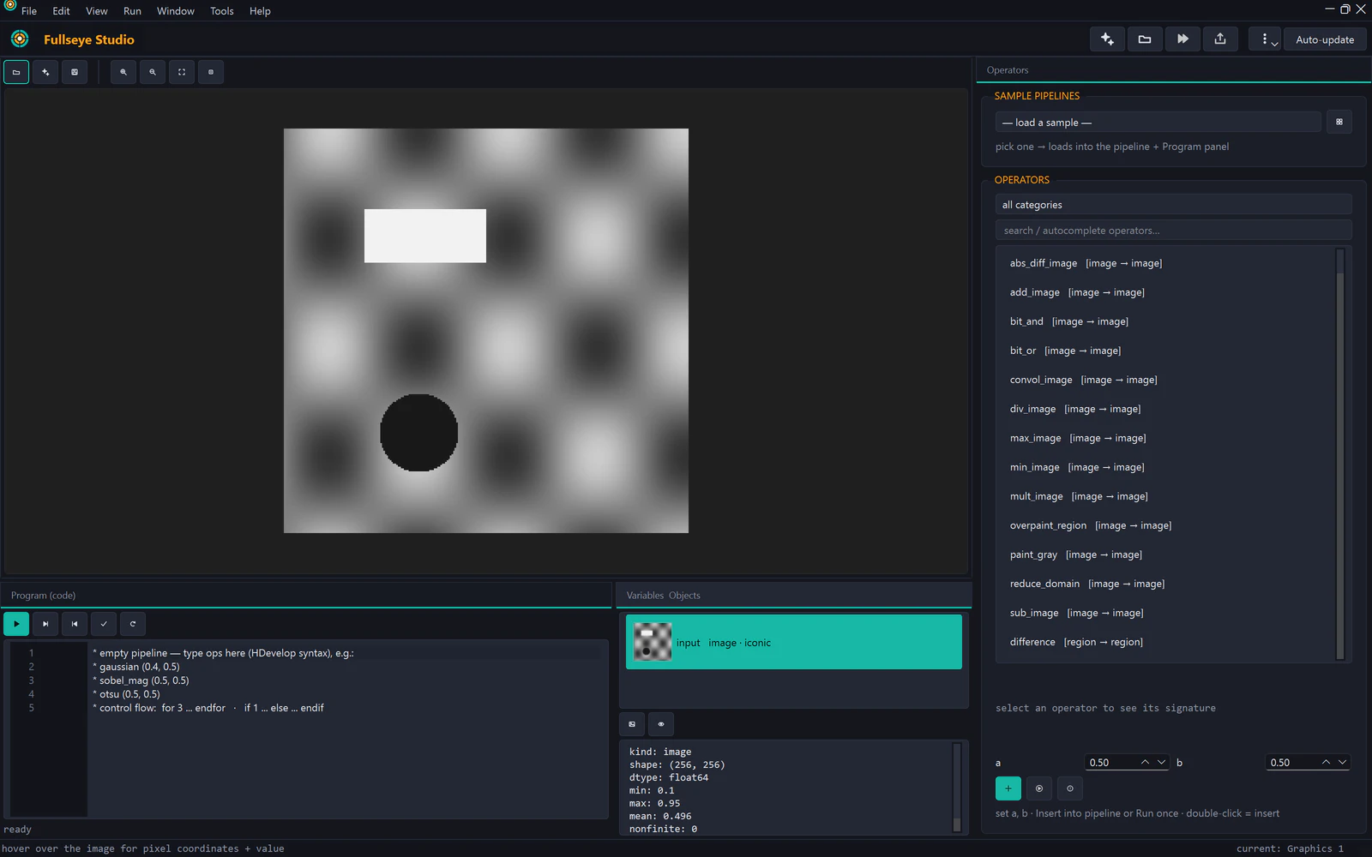This screenshot has width=1372, height=857.
Task: Open the Edit menu
Action: click(x=61, y=11)
